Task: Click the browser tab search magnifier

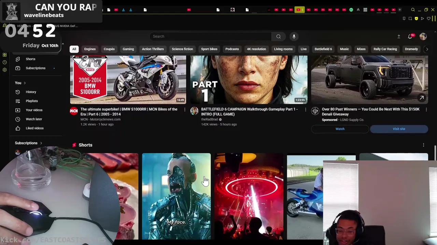Action: (x=413, y=10)
